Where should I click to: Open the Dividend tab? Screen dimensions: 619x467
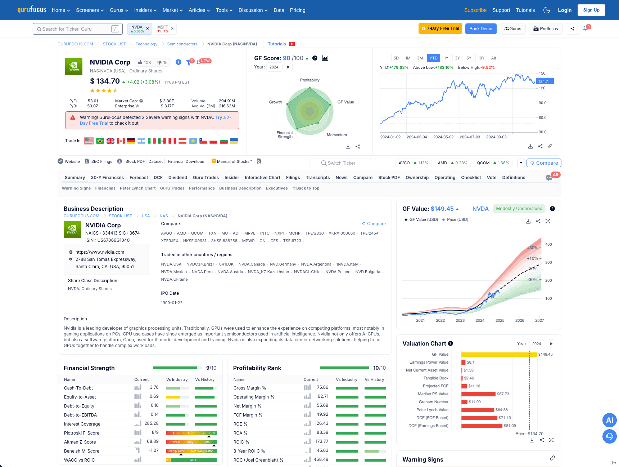click(178, 178)
